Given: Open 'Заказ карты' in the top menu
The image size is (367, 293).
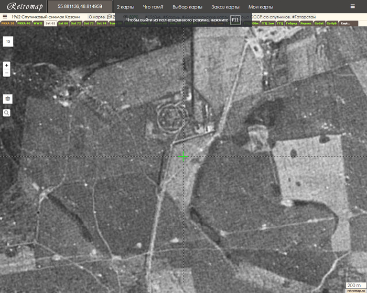Looking at the screenshot, I should pos(225,7).
